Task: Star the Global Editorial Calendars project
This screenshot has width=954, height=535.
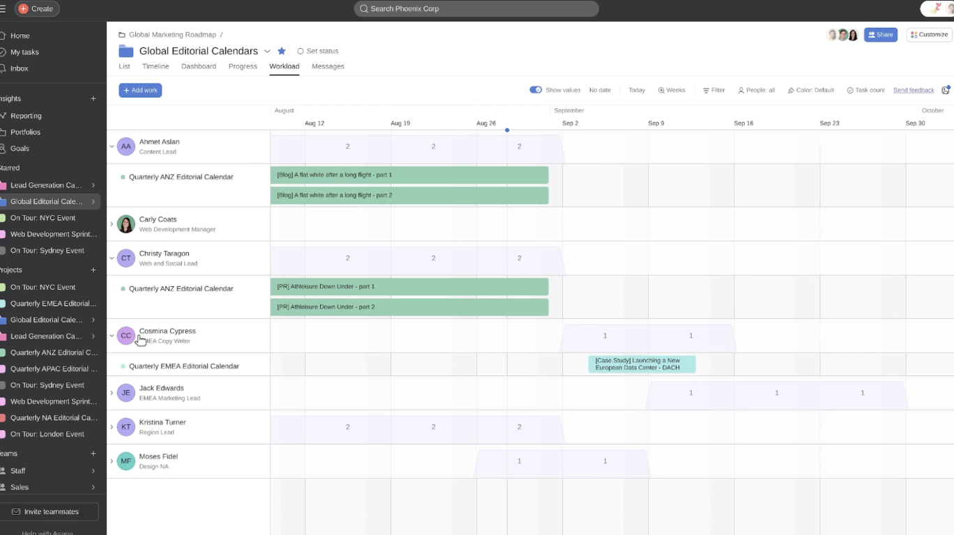Action: click(282, 50)
